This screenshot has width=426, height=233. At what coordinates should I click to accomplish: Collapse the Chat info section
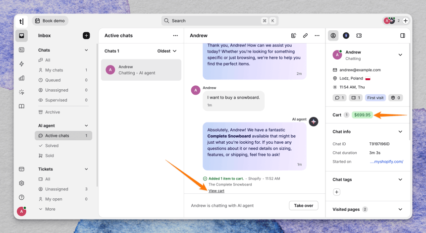[x=400, y=131]
